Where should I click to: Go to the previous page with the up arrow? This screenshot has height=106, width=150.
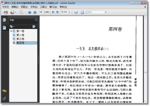tap(29, 12)
